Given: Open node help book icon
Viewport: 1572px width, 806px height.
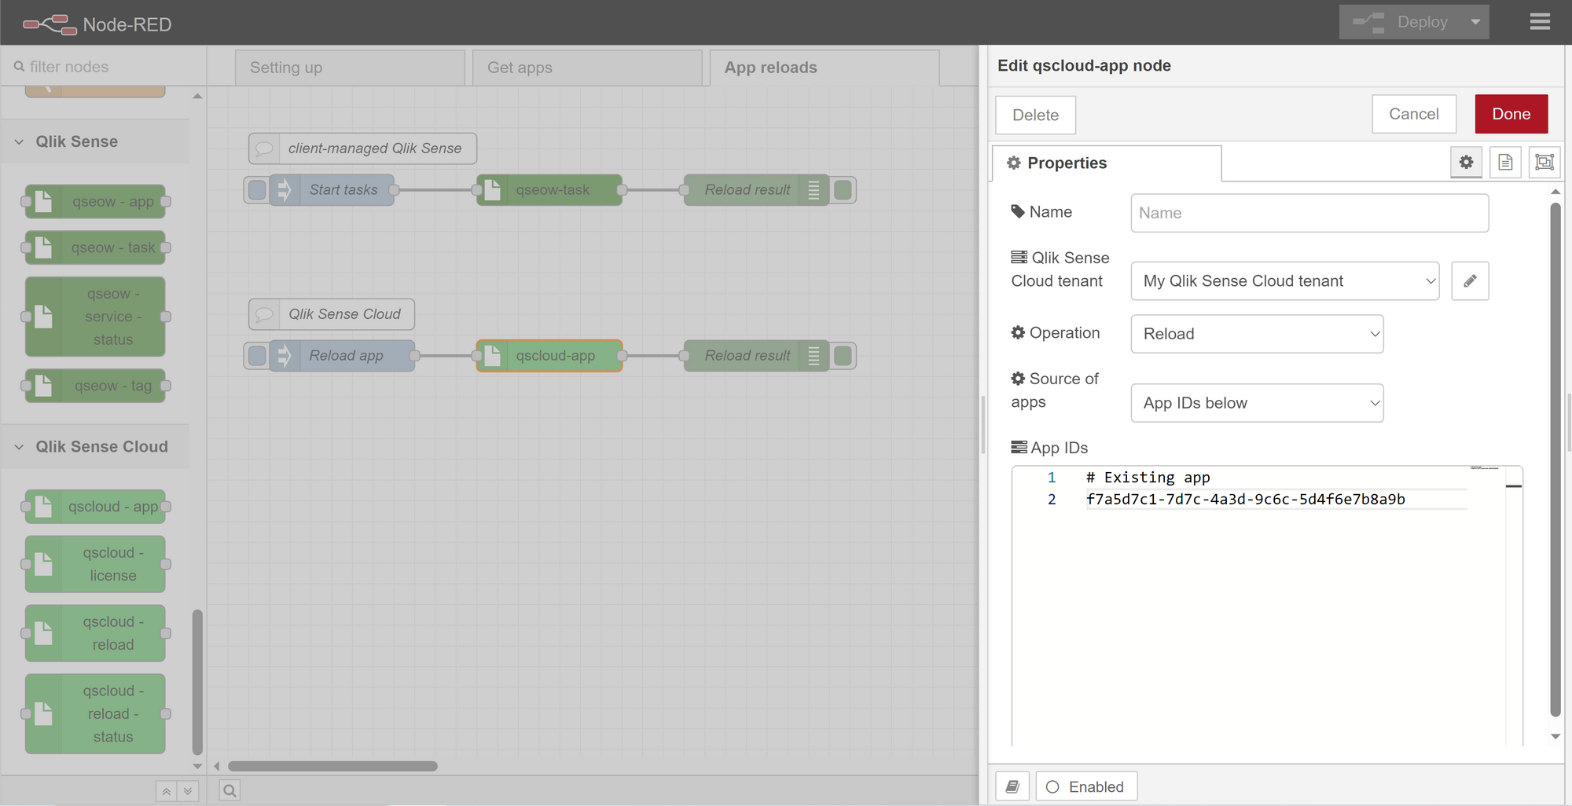Looking at the screenshot, I should [x=1012, y=786].
